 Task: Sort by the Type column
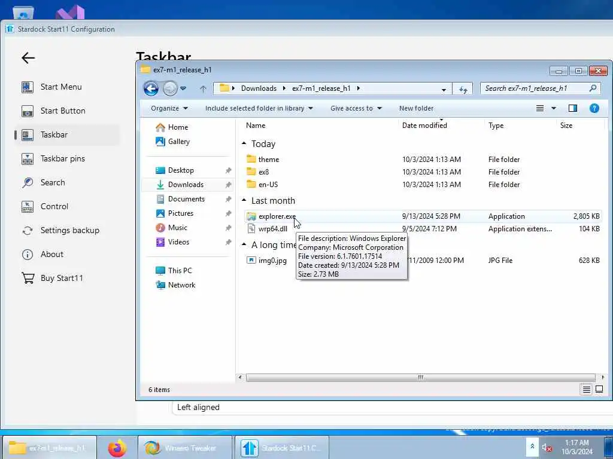pos(496,126)
